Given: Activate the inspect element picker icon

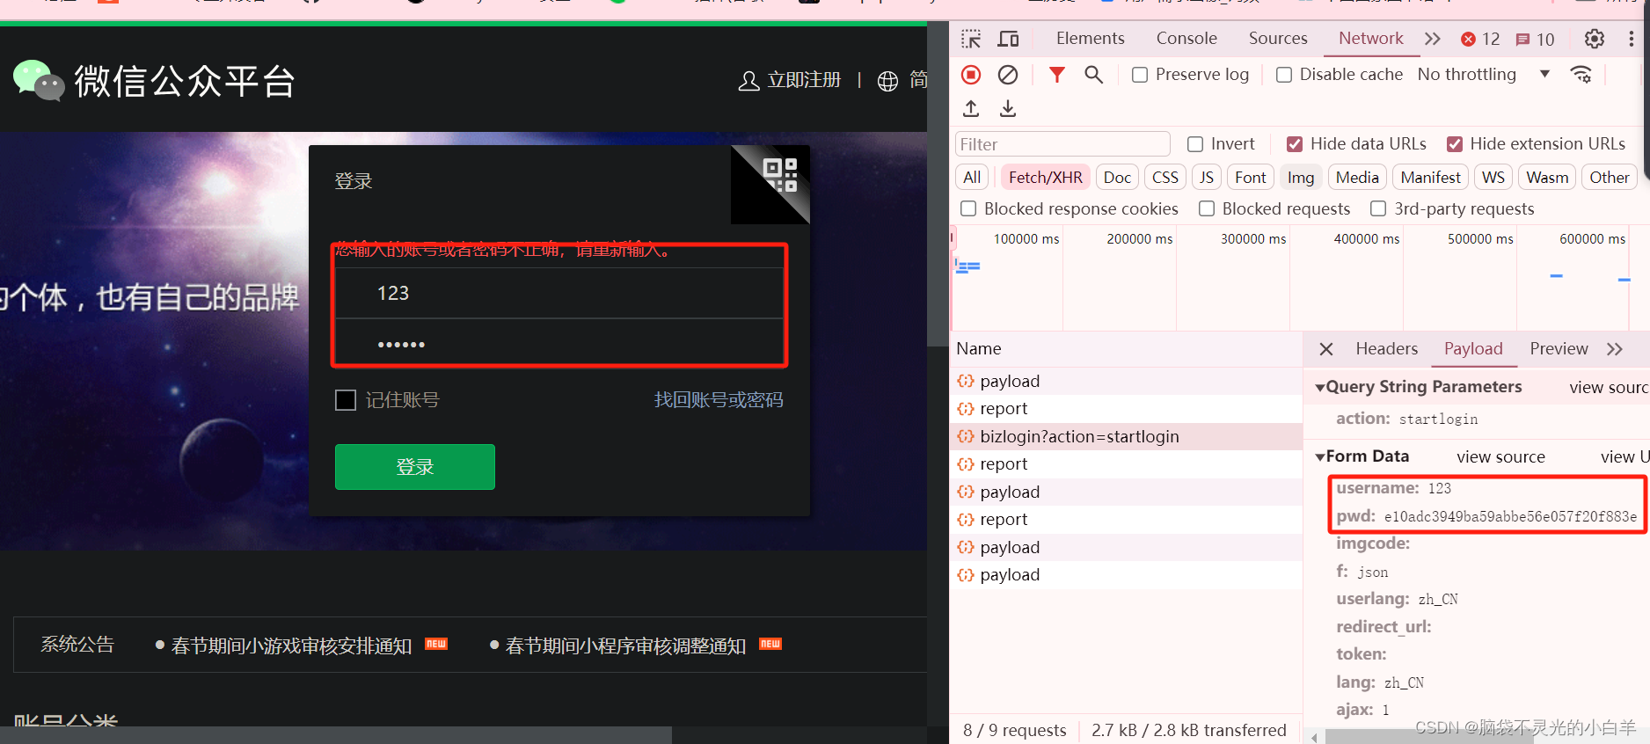Looking at the screenshot, I should click(x=971, y=39).
